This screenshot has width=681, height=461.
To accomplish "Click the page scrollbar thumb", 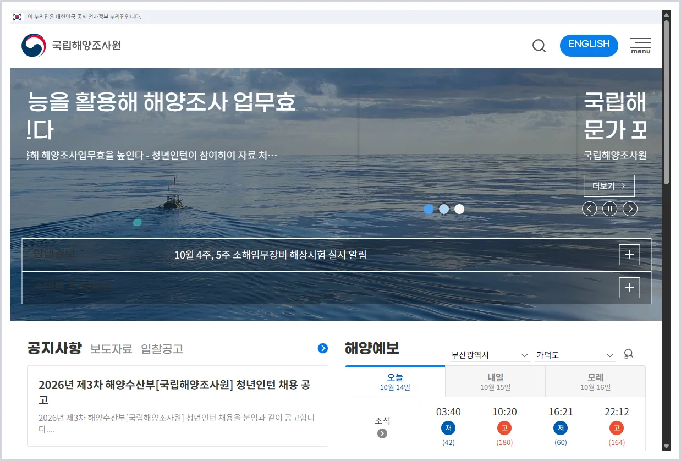I will 666,102.
